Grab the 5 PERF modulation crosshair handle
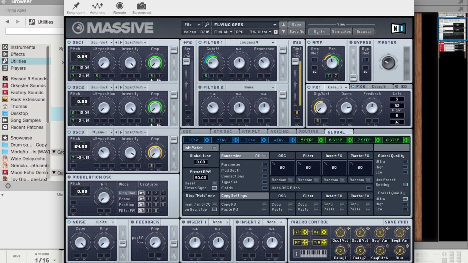 point(321,140)
